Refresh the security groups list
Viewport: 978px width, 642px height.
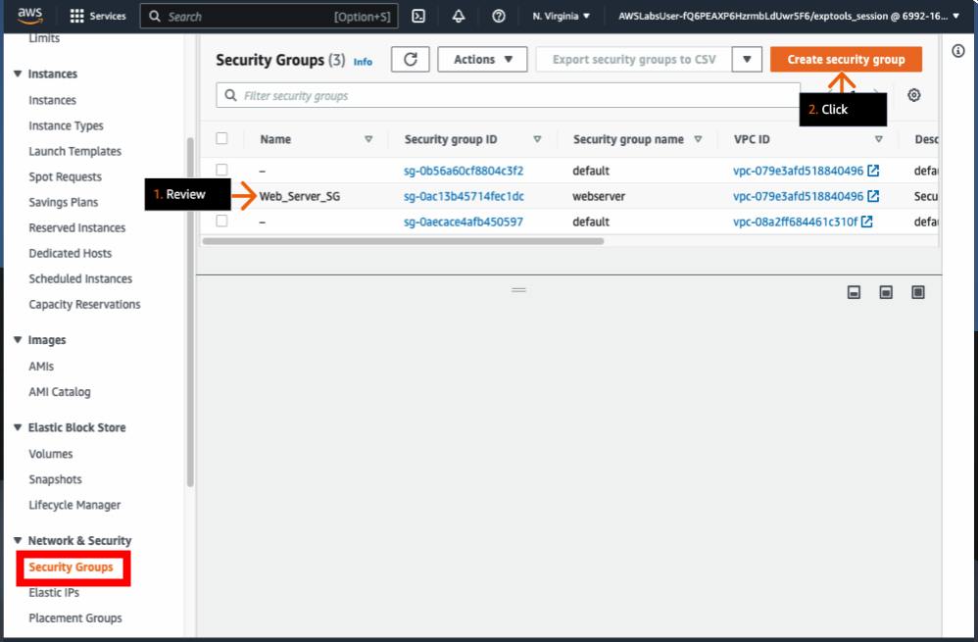point(410,59)
